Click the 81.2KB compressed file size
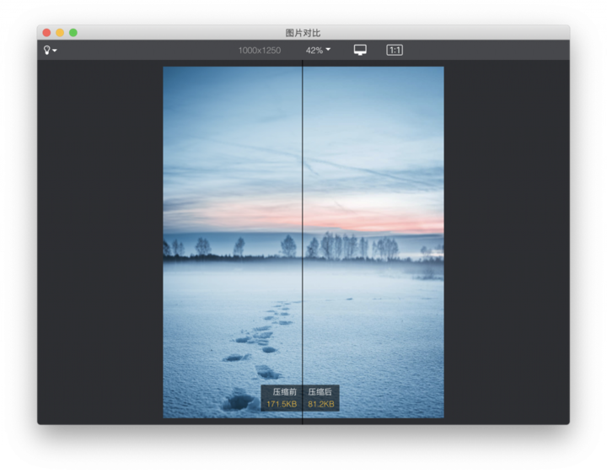 (321, 404)
